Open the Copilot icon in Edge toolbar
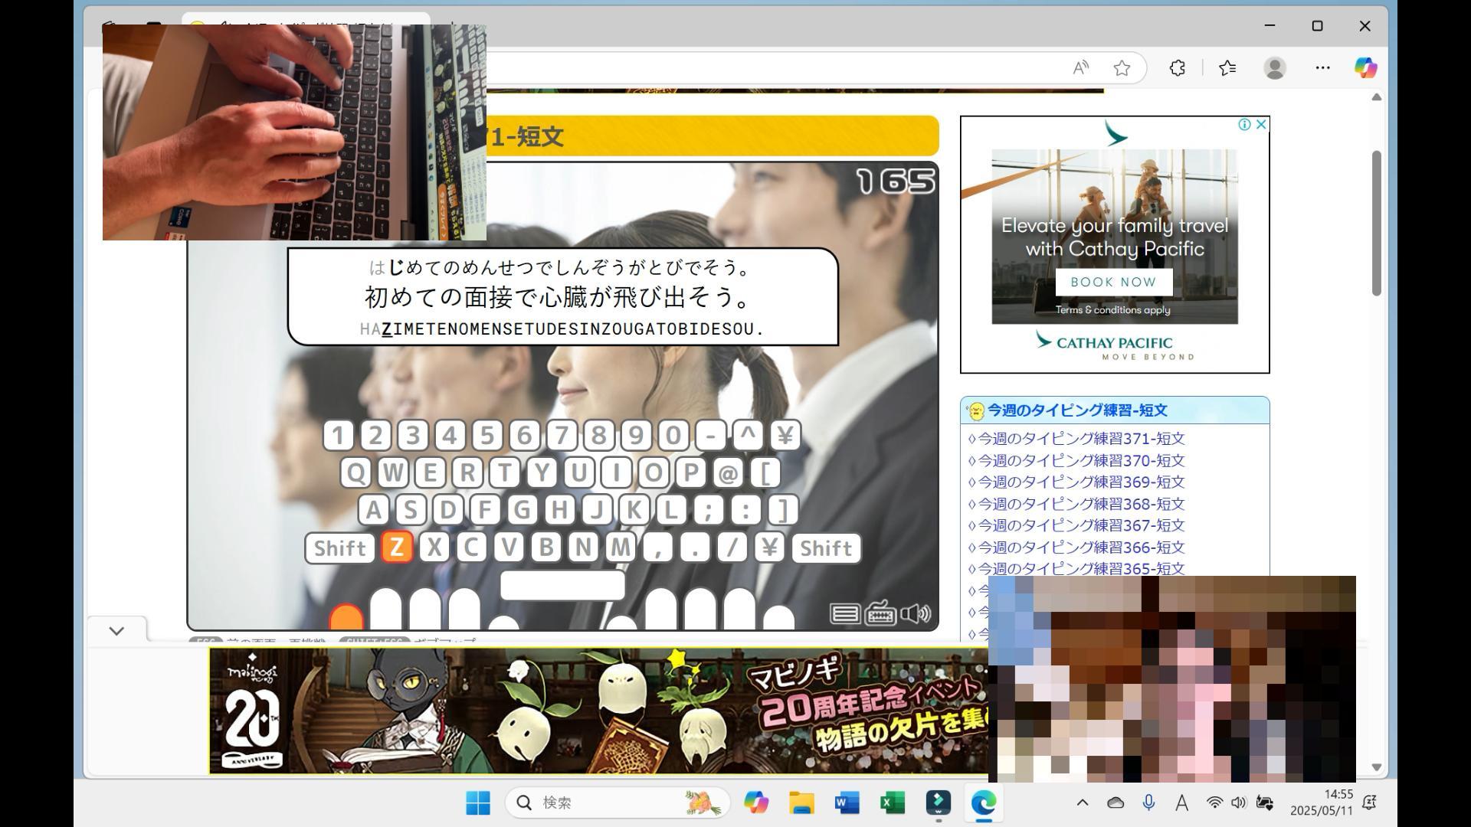 pyautogui.click(x=1365, y=68)
